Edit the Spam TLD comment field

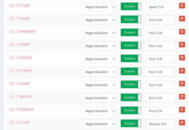tap(160, 7)
